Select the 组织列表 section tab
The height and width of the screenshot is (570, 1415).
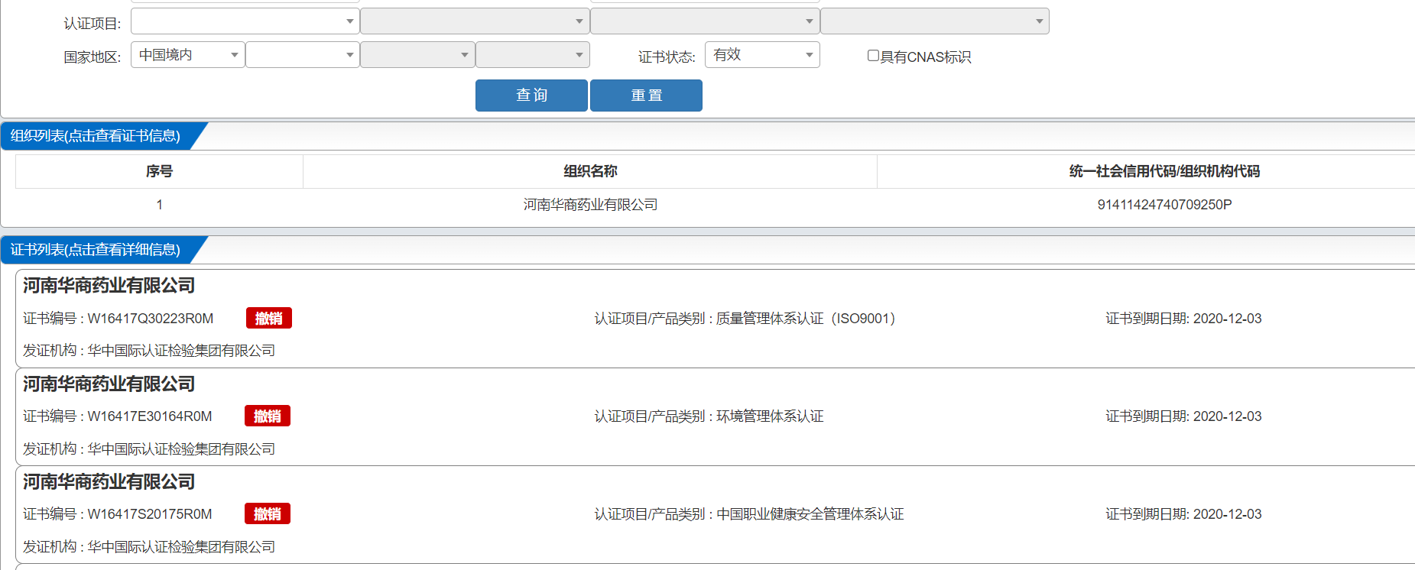pos(96,136)
